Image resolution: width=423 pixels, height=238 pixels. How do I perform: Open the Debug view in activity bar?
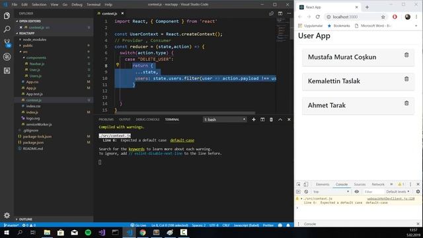pyautogui.click(x=7, y=57)
